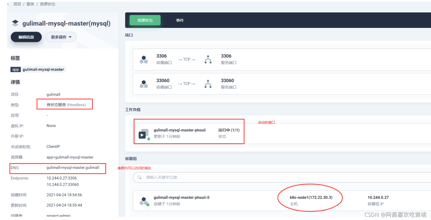431x220 pixels.
Task: Switch to the 事件 tab
Action: 180,20
